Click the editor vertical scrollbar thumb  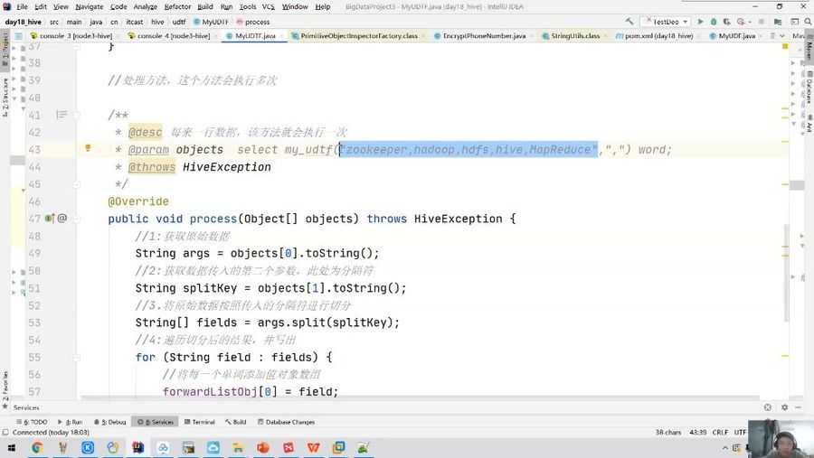pos(787,272)
